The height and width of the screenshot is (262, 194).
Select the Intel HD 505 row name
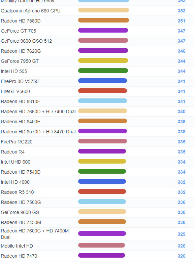pyautogui.click(x=14, y=71)
